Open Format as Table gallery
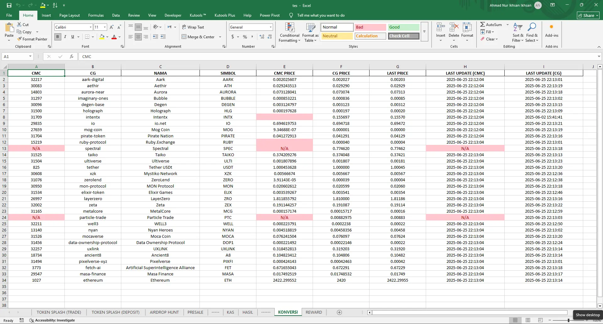This screenshot has width=603, height=324. click(310, 33)
